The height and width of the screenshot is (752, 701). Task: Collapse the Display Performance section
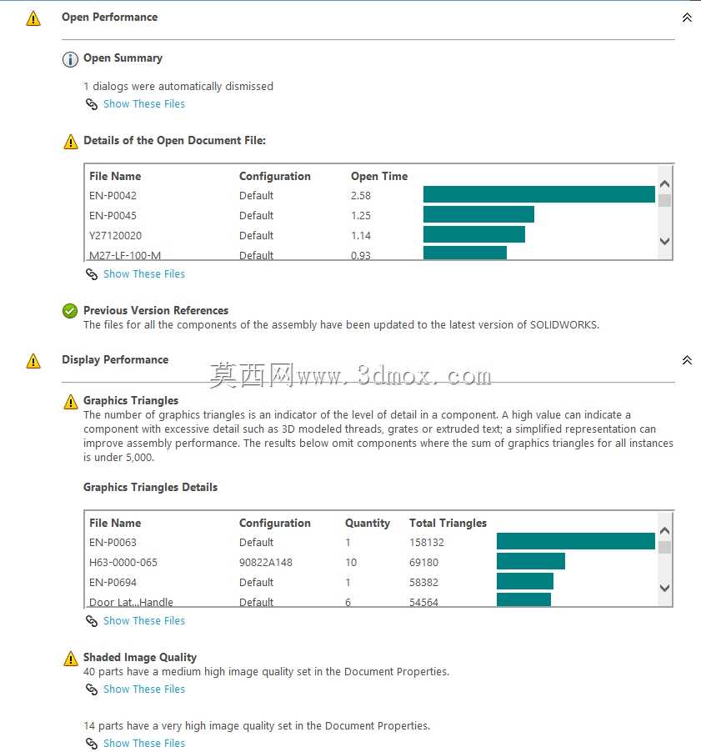pos(687,360)
